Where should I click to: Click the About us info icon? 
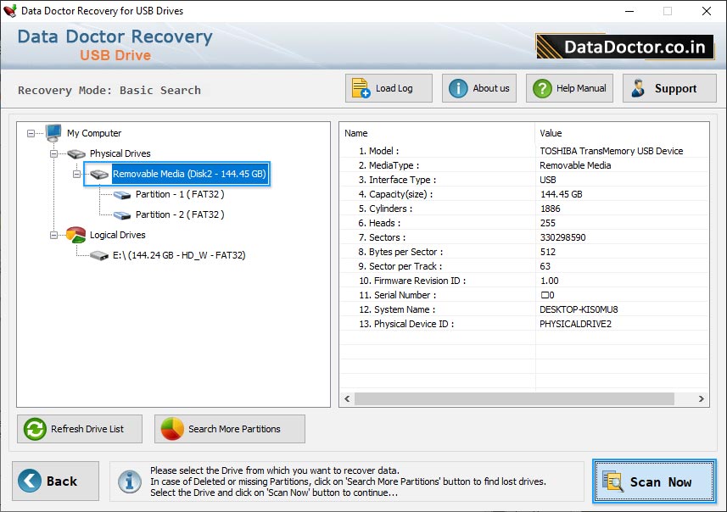pos(458,88)
